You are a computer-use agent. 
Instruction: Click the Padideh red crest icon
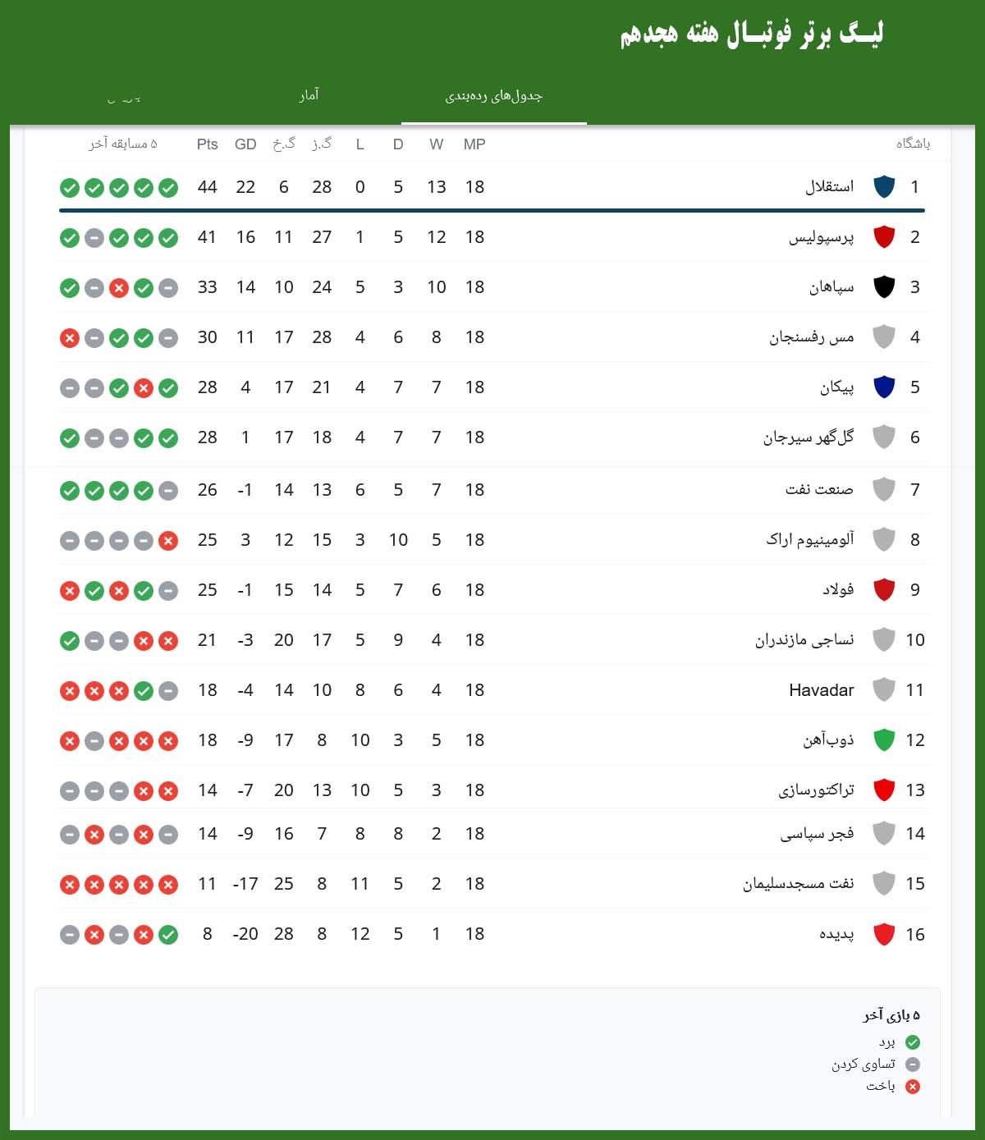click(x=885, y=933)
